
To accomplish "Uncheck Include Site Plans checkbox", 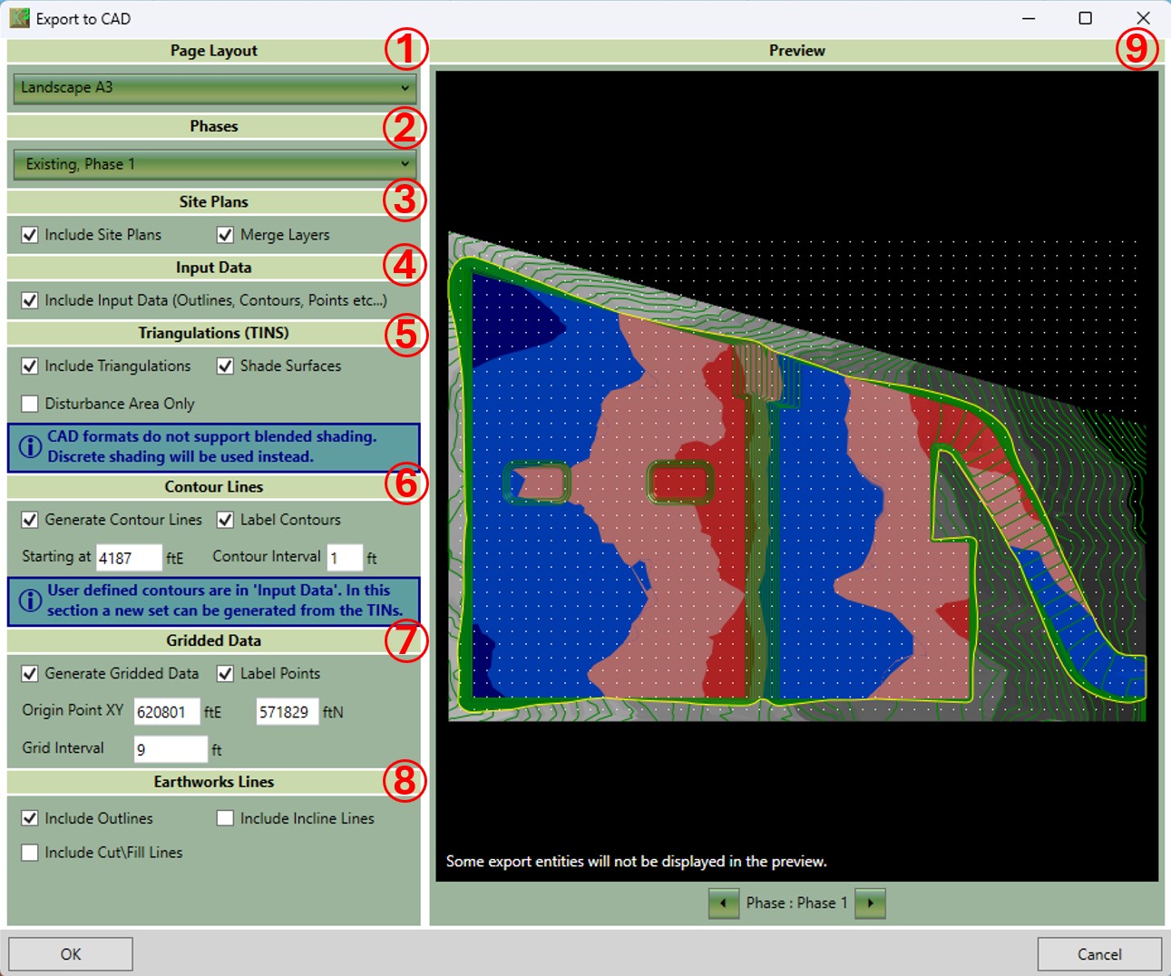I will pyautogui.click(x=30, y=235).
